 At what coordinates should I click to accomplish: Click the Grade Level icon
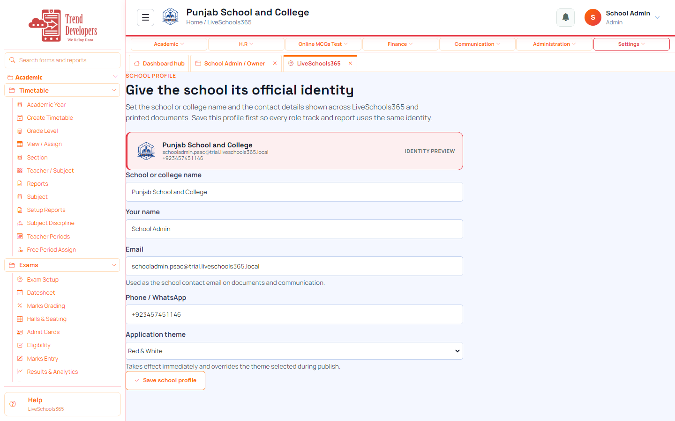[x=20, y=131]
